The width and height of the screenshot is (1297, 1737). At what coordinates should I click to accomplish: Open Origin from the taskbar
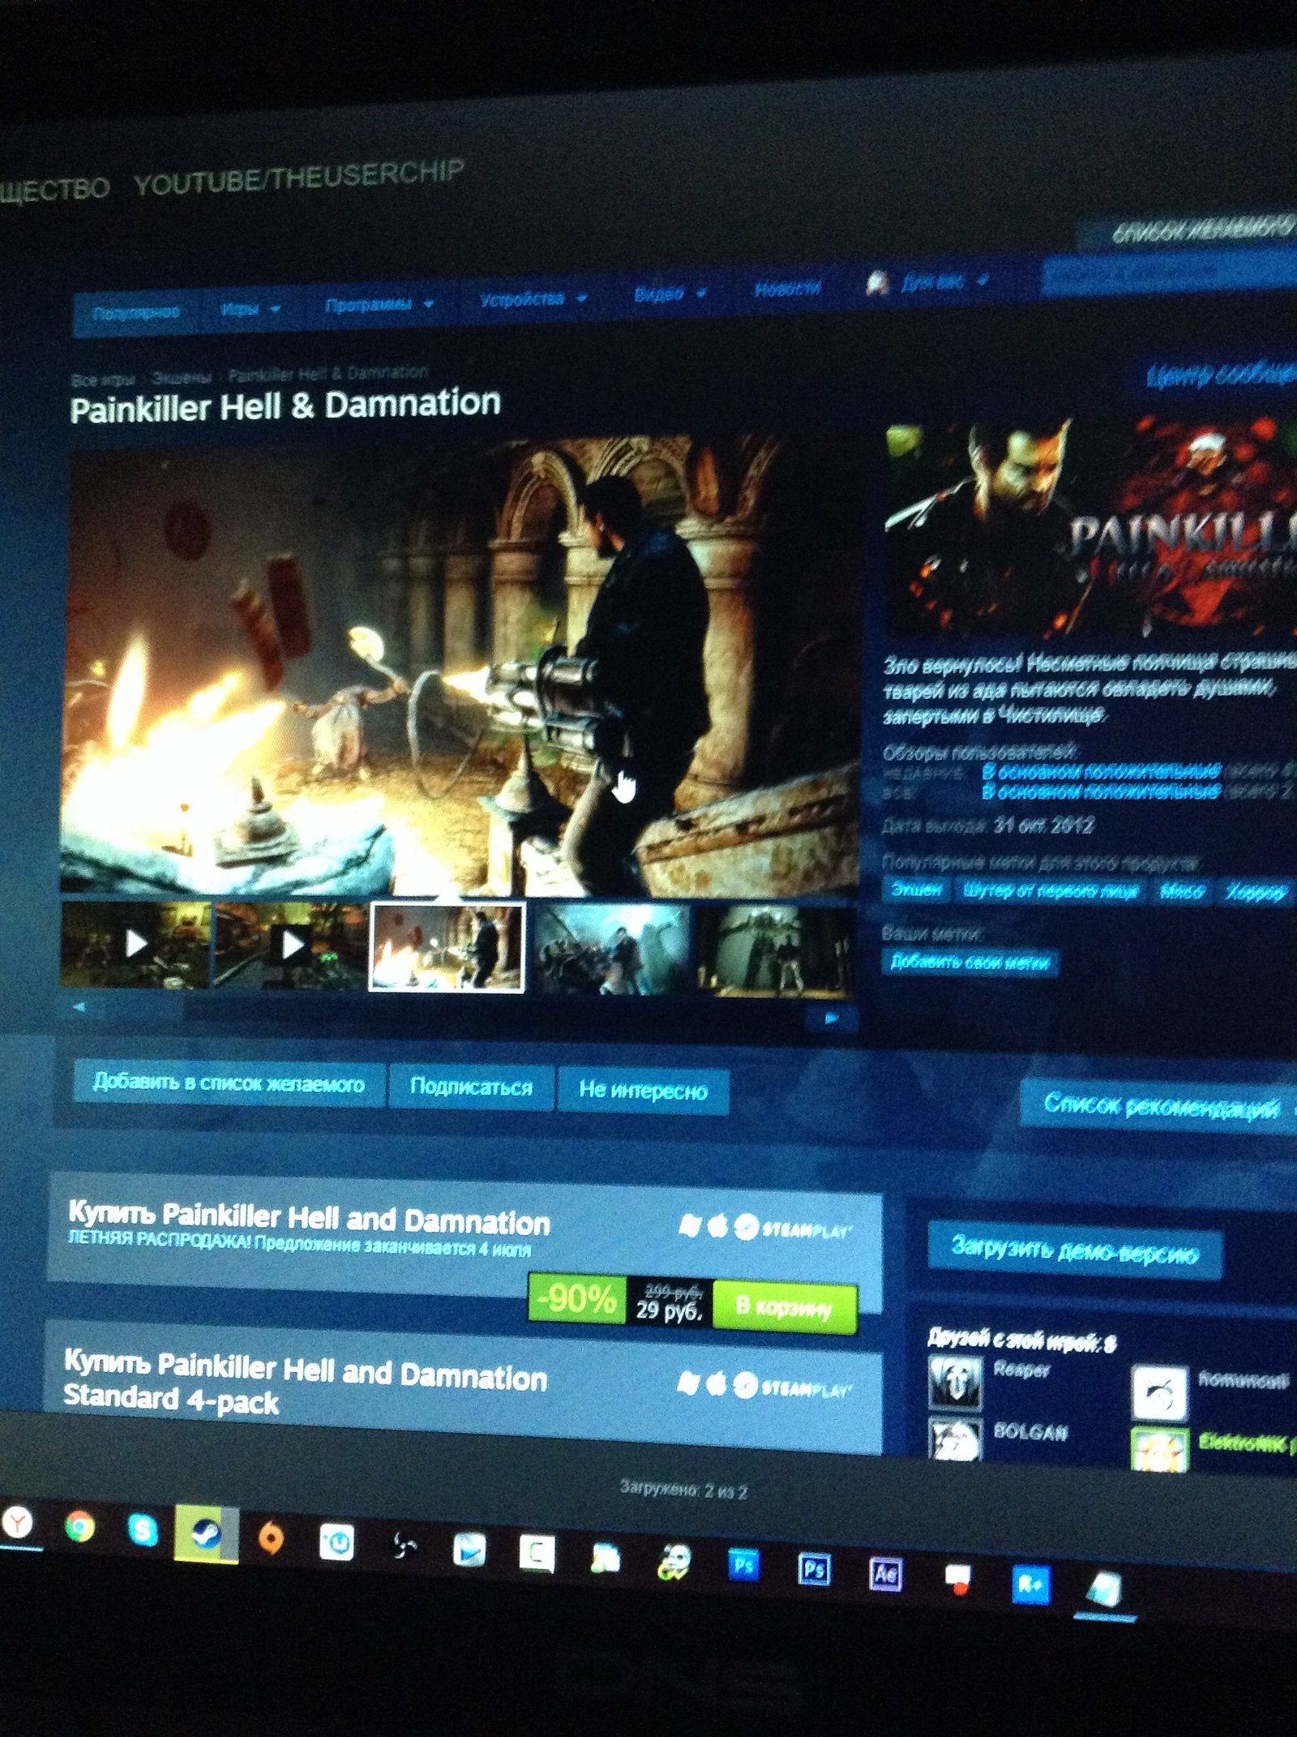271,1538
